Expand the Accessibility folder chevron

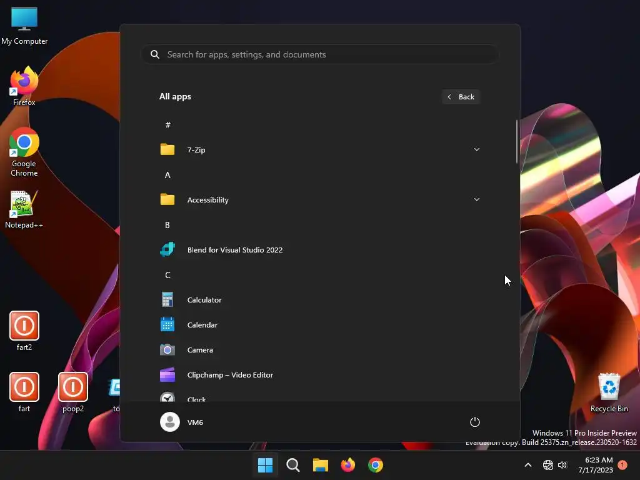click(x=476, y=199)
